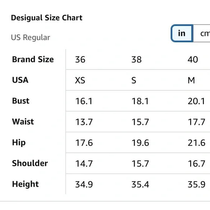The height and width of the screenshot is (210, 210).
Task: Click the Shoulder row label
Action: tap(30, 163)
